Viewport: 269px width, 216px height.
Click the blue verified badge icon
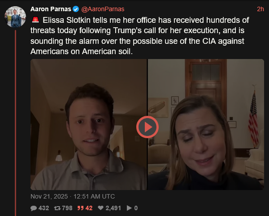76,9
